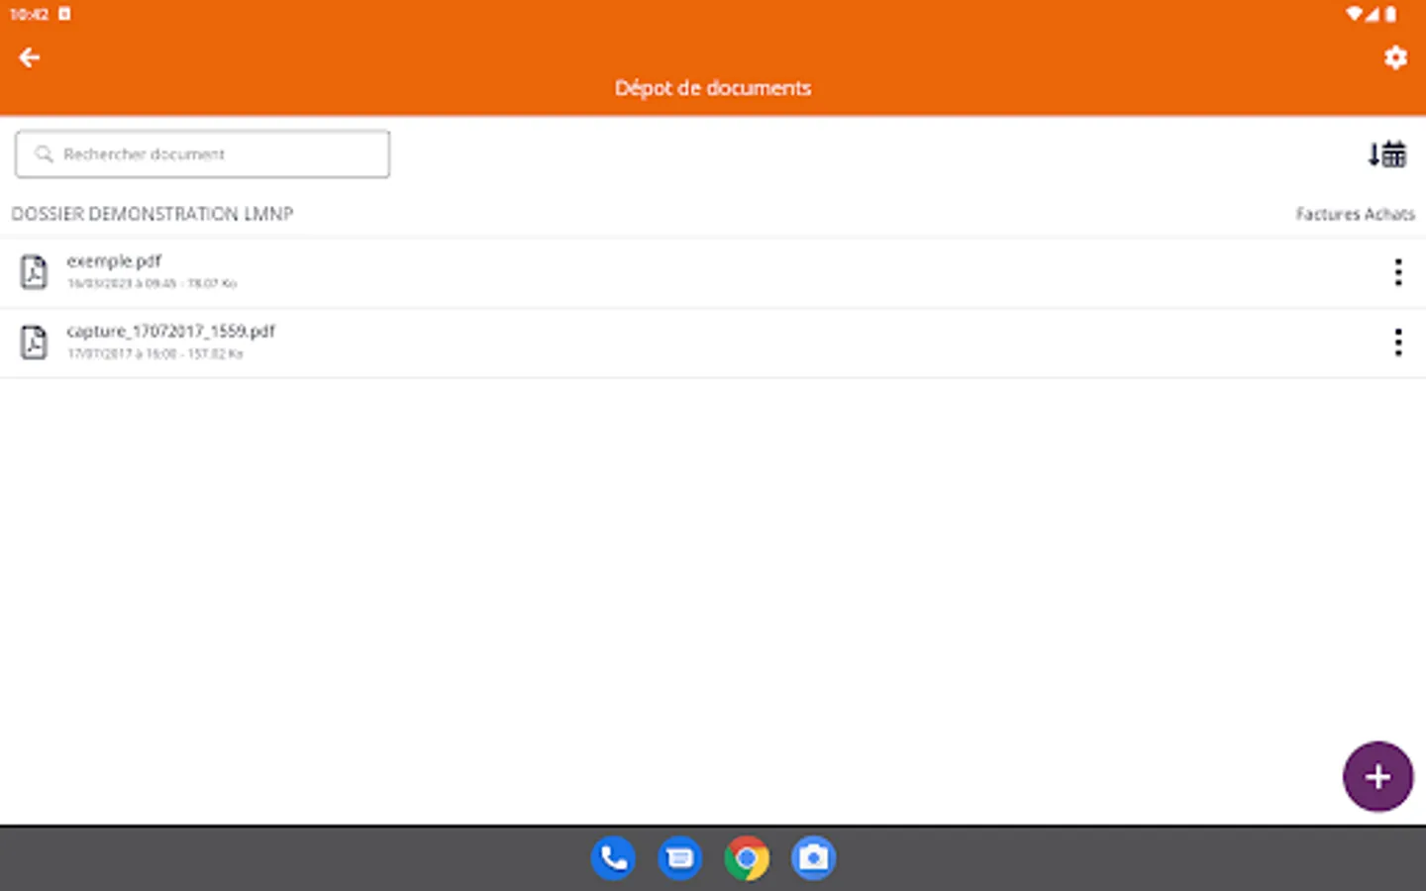
Task: Open the Camera app in dock
Action: (814, 858)
